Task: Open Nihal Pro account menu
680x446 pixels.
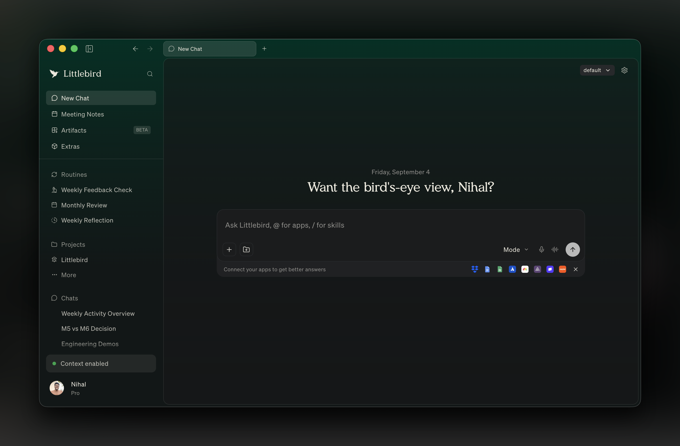Action: (x=101, y=388)
